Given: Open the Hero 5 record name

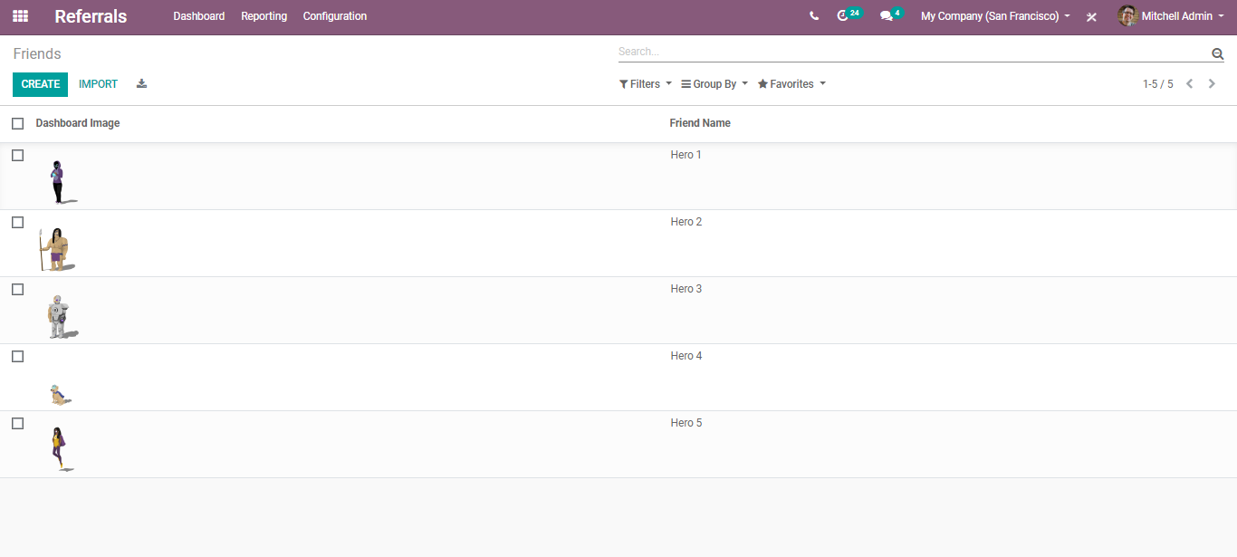Looking at the screenshot, I should click(x=686, y=423).
